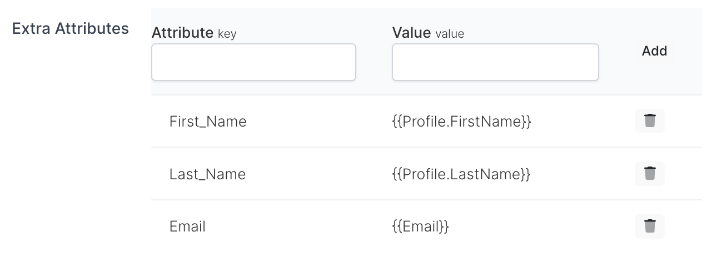
Task: Select the Last_Name attribute key text
Action: 207,174
